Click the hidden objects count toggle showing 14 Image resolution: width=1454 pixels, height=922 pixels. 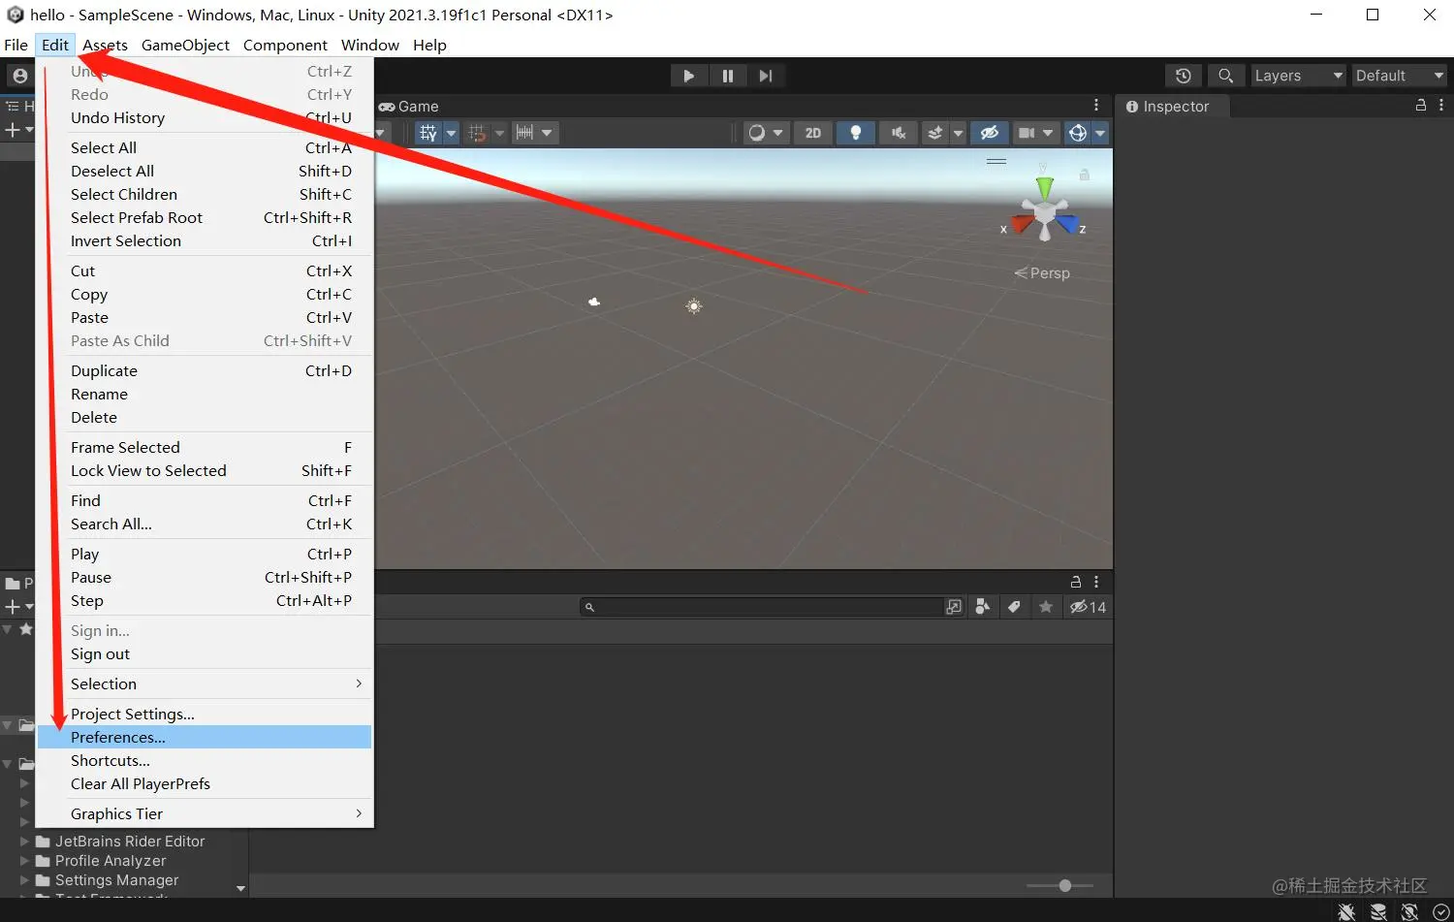1089,607
